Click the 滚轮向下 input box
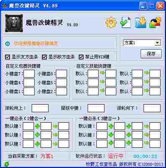 [x=152, y=108]
